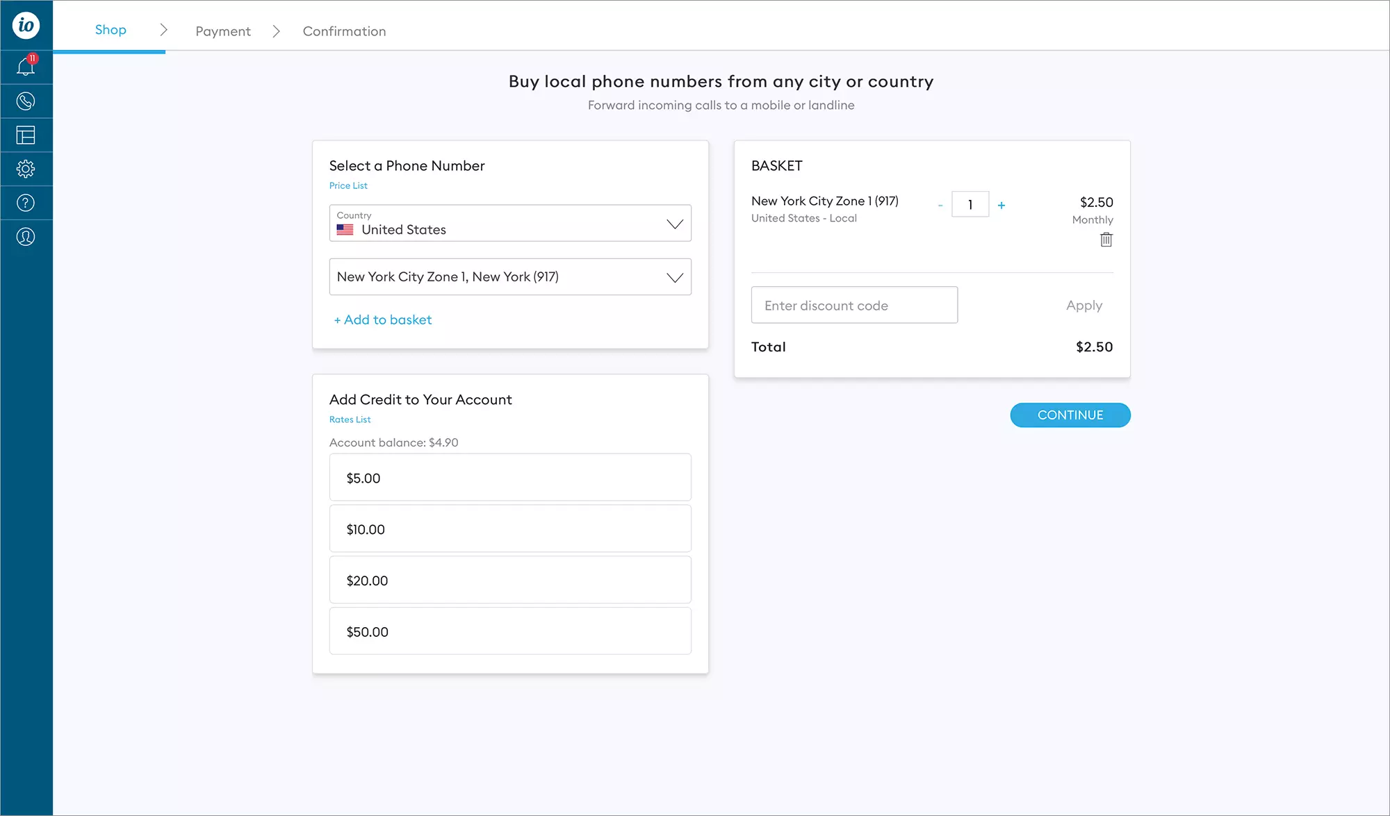Image resolution: width=1390 pixels, height=816 pixels.
Task: Go to the Payment step tab
Action: (222, 31)
